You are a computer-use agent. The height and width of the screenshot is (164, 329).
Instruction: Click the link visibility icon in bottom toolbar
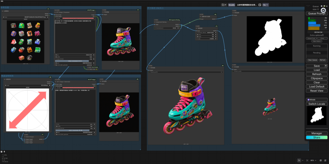tap(325, 160)
